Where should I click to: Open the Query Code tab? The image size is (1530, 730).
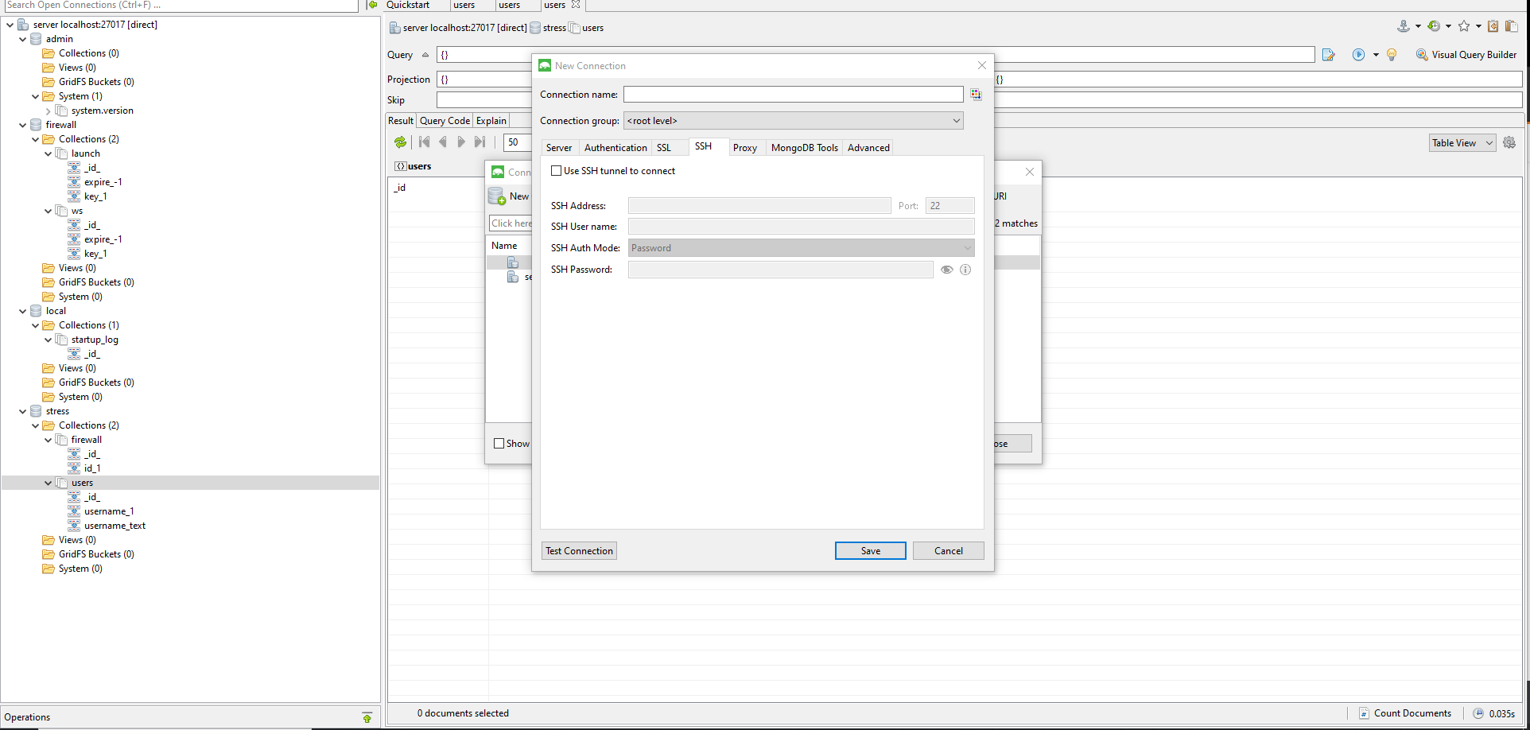coord(444,120)
